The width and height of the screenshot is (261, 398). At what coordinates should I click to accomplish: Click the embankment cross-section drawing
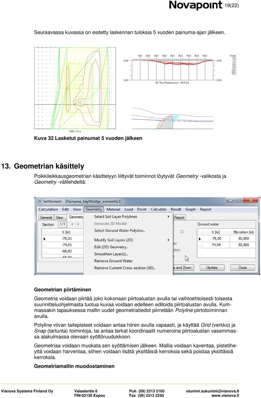pyautogui.click(x=172, y=118)
